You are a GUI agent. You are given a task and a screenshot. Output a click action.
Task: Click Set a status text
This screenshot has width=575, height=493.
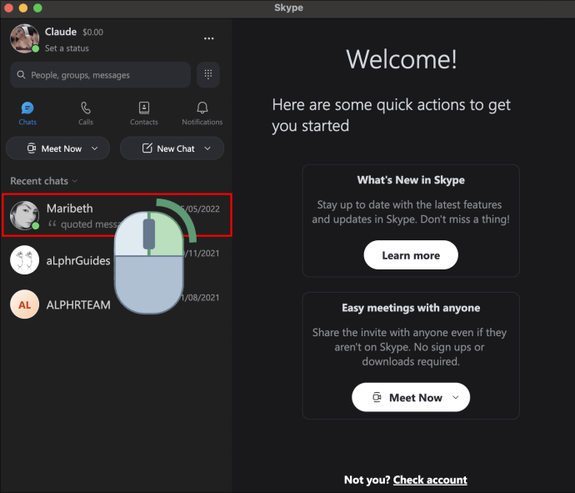point(67,48)
